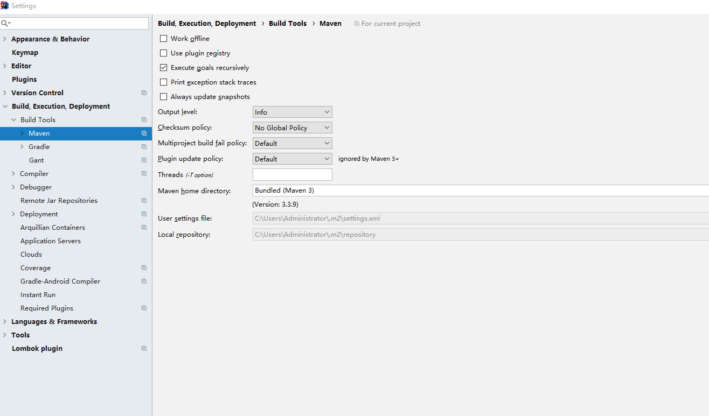Collapse the Build, Execution, Deployment arrow
The image size is (709, 416).
(x=5, y=107)
